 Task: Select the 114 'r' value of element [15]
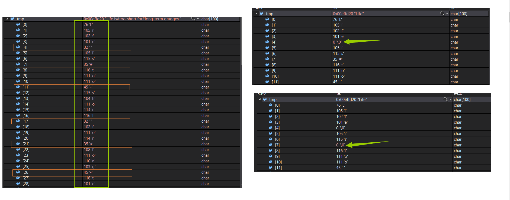coord(89,110)
